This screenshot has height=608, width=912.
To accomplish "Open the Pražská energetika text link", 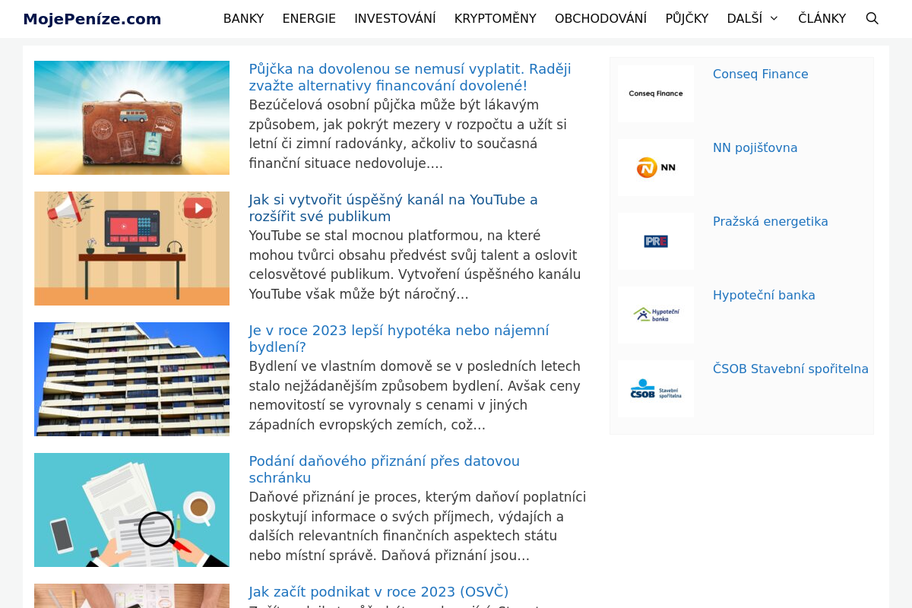I will click(770, 221).
